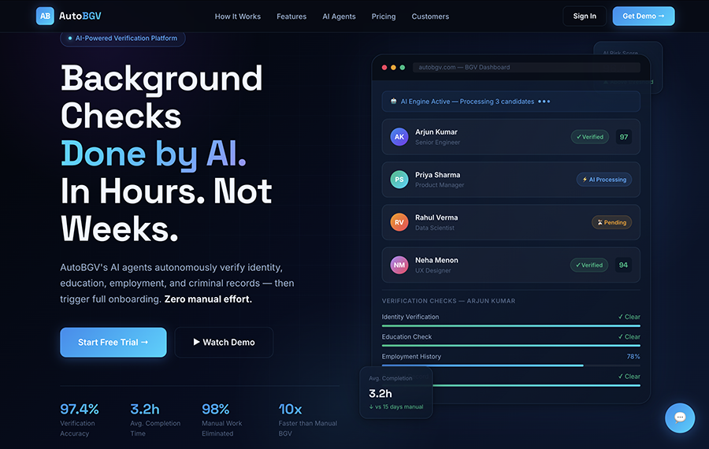Open the AI Agents nav link
This screenshot has height=449, width=709.
click(x=339, y=17)
